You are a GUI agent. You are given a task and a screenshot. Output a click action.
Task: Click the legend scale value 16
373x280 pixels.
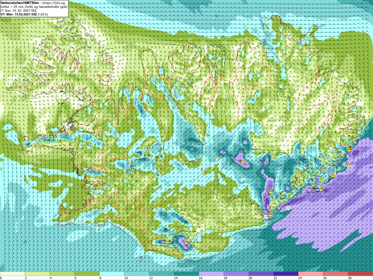(x=201, y=278)
